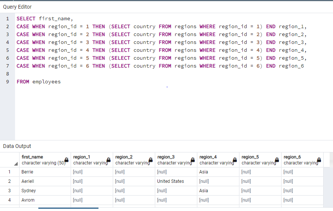The image size is (333, 211).
Task: Click the region_3 null cell in Sydney's row
Action: click(x=176, y=191)
